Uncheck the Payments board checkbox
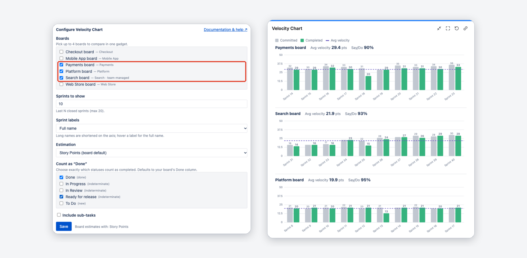527x258 pixels. pyautogui.click(x=61, y=65)
